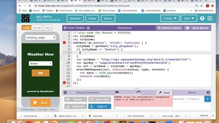Image resolution: width=219 pixels, height=123 pixels.
Task: Click the Step out button
Action: [76, 106]
